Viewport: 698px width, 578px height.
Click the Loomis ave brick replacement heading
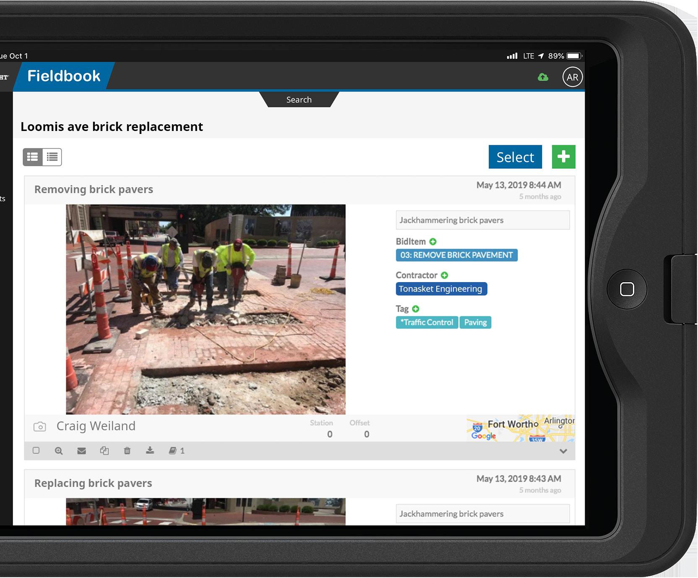[x=112, y=127]
